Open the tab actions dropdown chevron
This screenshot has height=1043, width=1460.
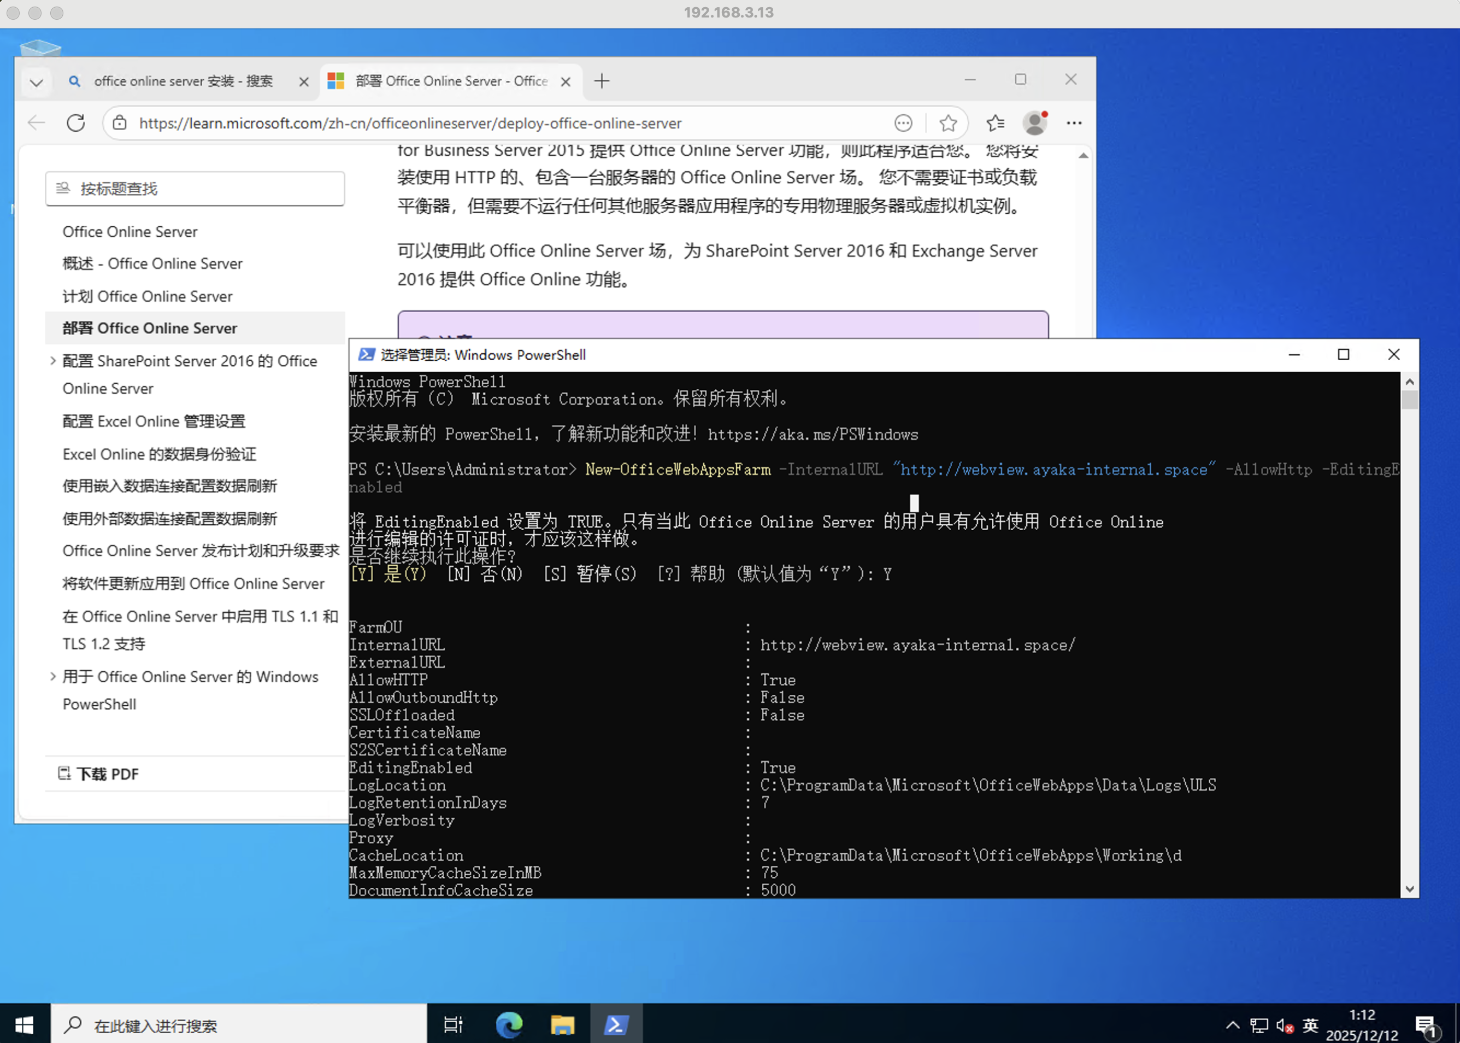pyautogui.click(x=37, y=82)
